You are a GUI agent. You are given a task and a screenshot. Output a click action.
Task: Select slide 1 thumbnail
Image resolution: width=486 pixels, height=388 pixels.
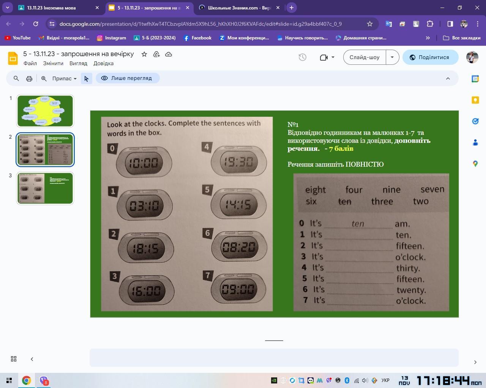tap(45, 111)
